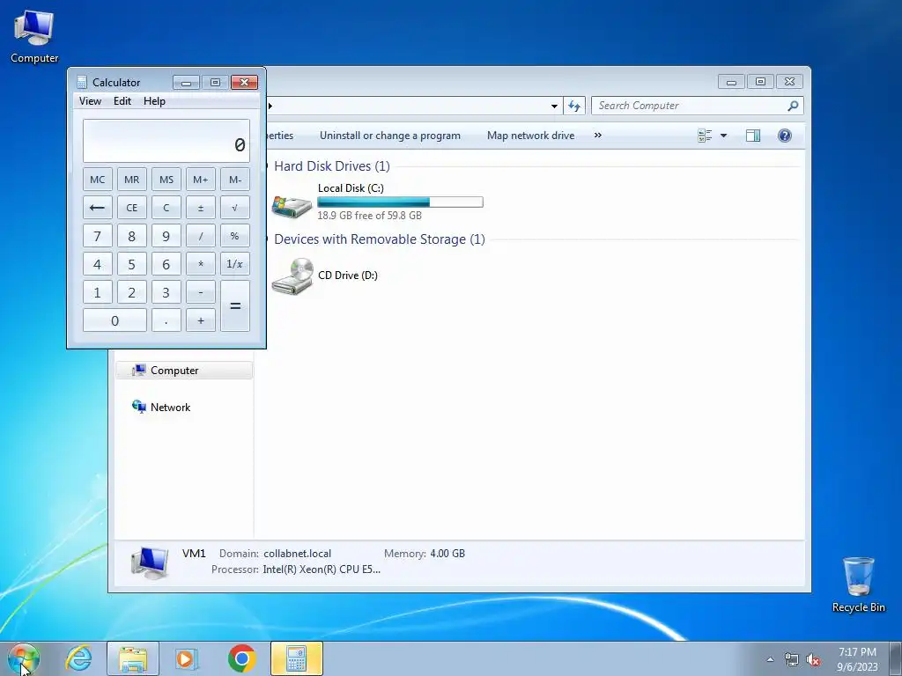
Task: Open the Windows Start menu
Action: pos(24,658)
